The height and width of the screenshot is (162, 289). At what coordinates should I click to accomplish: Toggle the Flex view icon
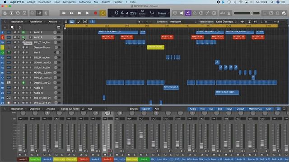(x=85, y=22)
